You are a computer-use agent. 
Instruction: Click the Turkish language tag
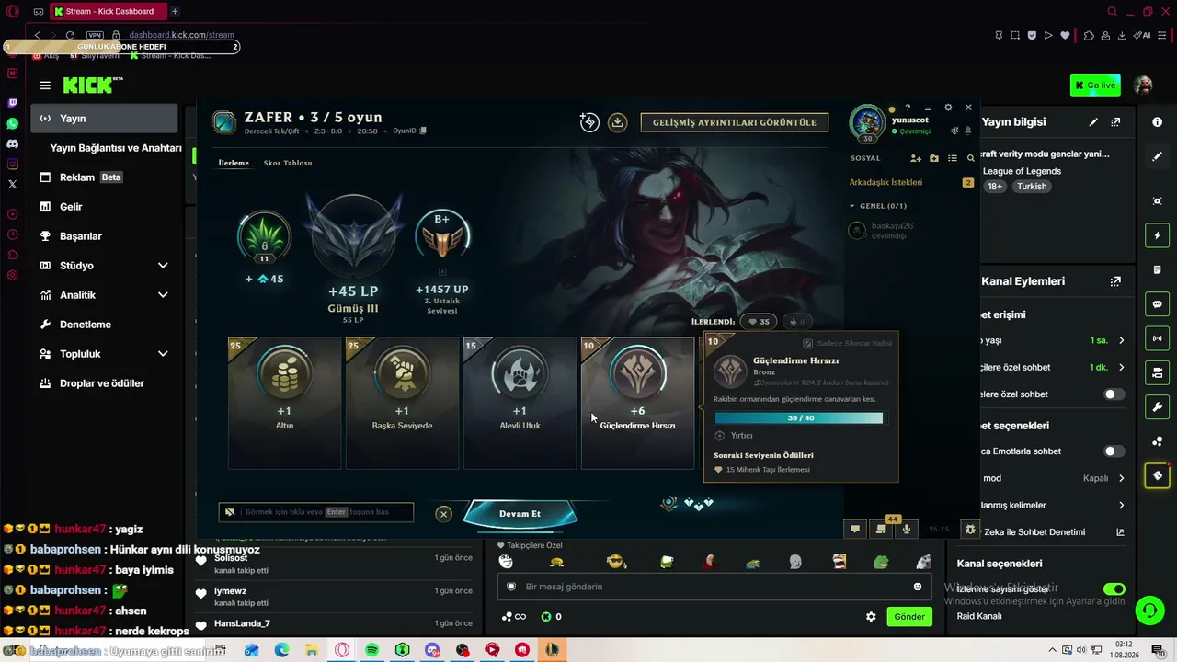point(1032,186)
